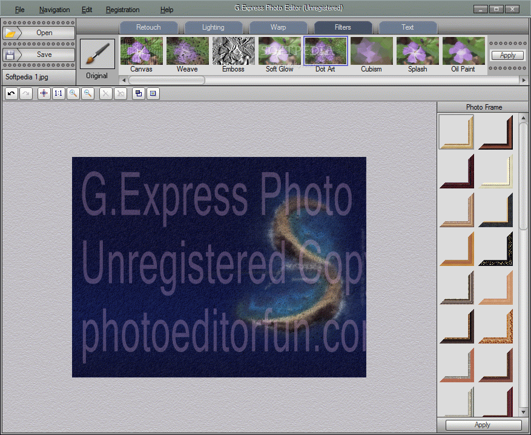
Task: Click the folder icon beside Open
Action: point(10,33)
